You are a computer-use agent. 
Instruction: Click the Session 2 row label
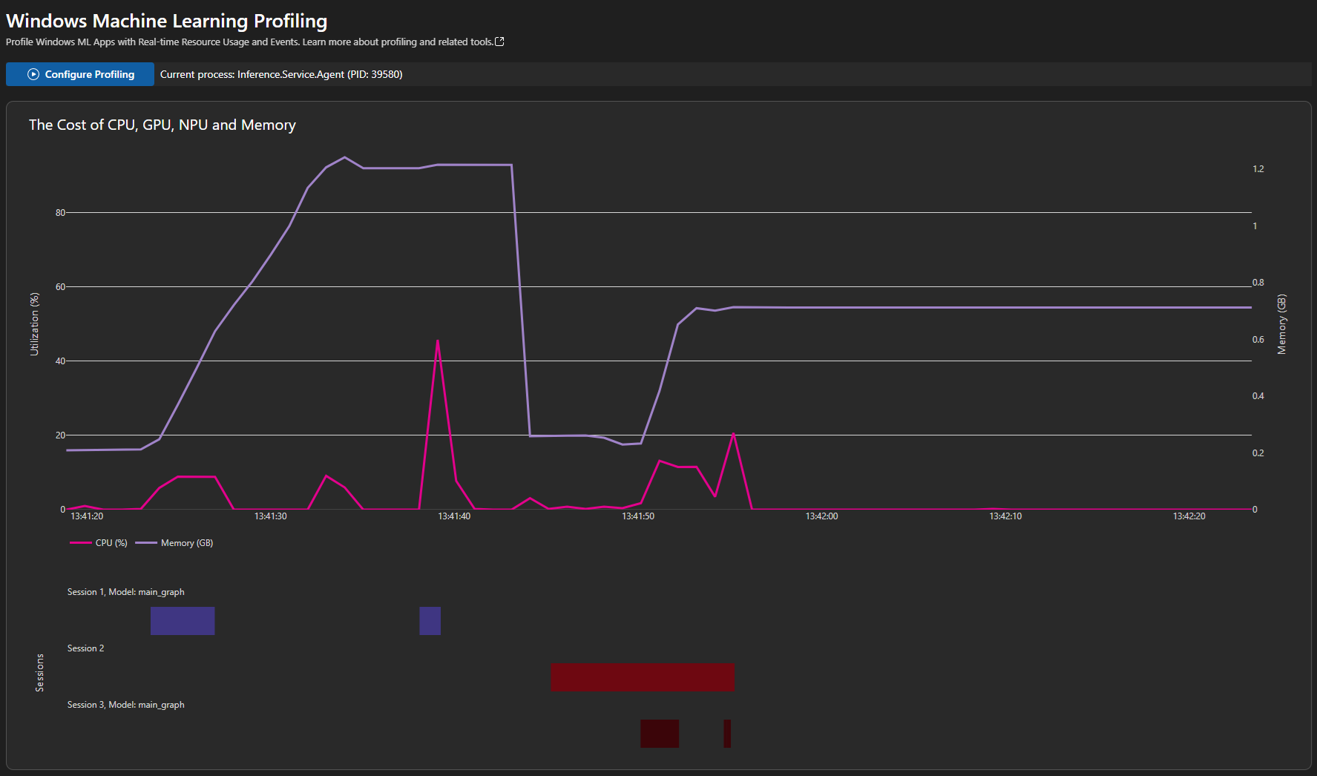click(x=85, y=648)
